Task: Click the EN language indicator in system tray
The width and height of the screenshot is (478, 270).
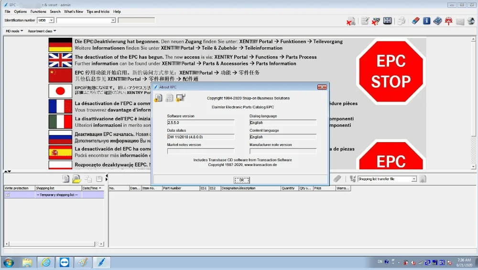Action: tap(380, 261)
